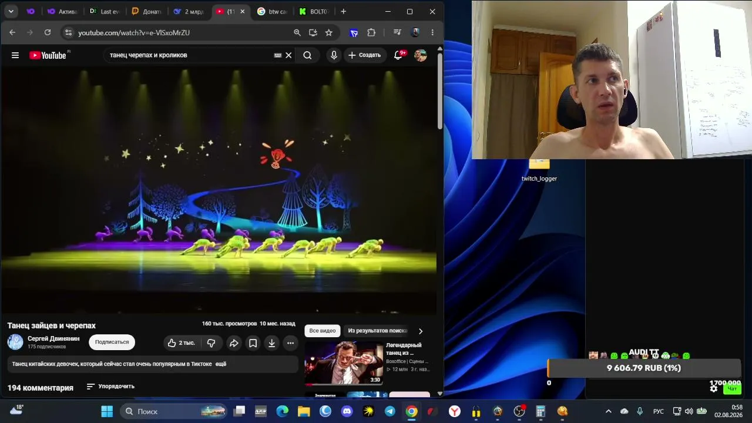Switch to the BOLT0 Kick browser tab
This screenshot has width=752, height=423.
coord(314,11)
